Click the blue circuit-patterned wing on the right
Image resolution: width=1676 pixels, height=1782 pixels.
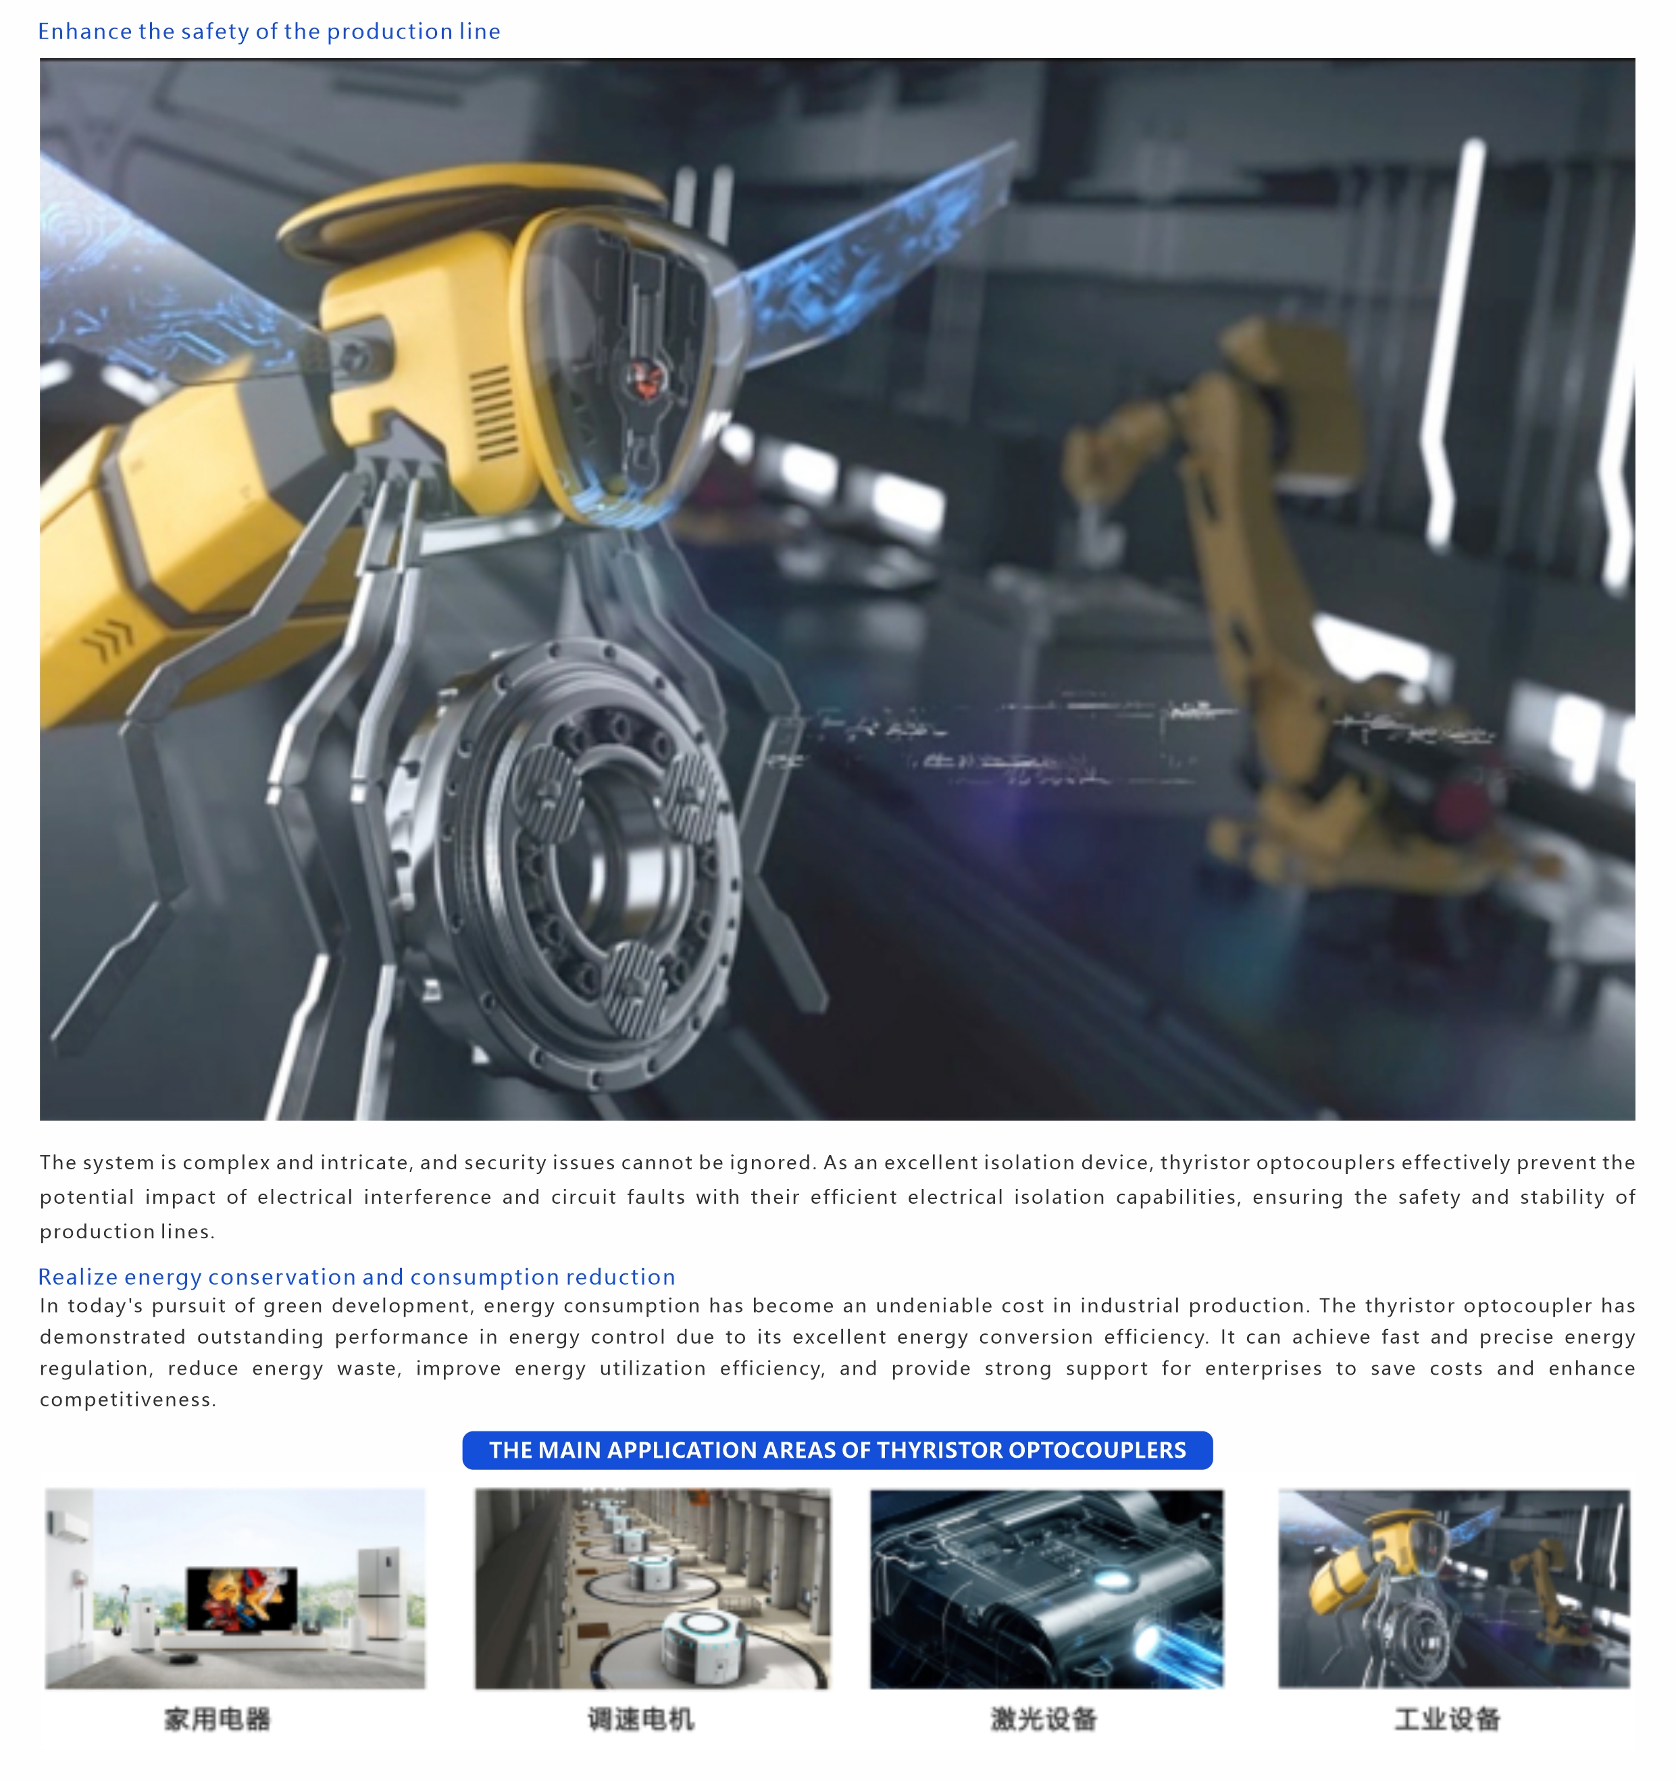tap(878, 242)
